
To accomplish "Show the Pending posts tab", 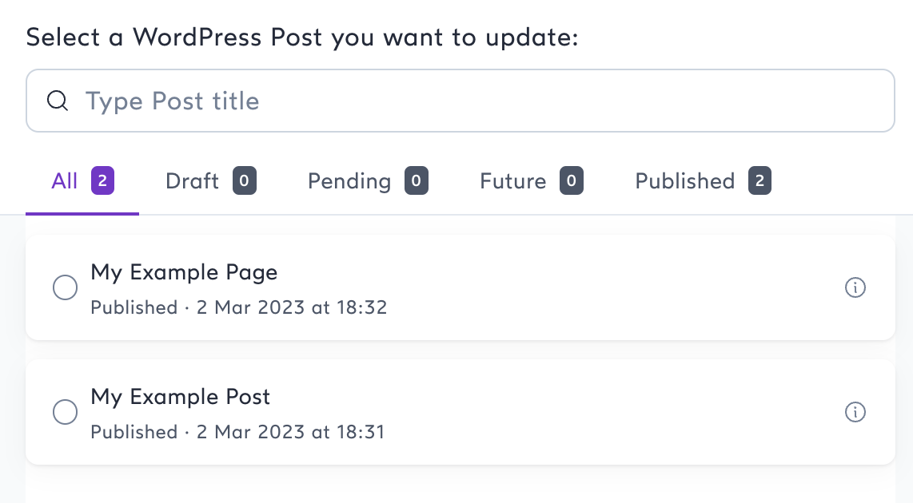I will pos(349,181).
